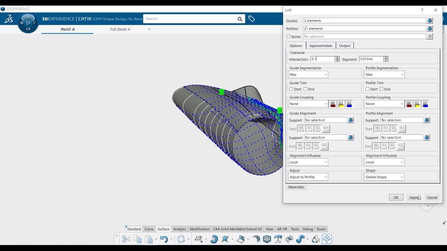
Task: Click the sketch positioned plane icon
Action: coord(198,239)
